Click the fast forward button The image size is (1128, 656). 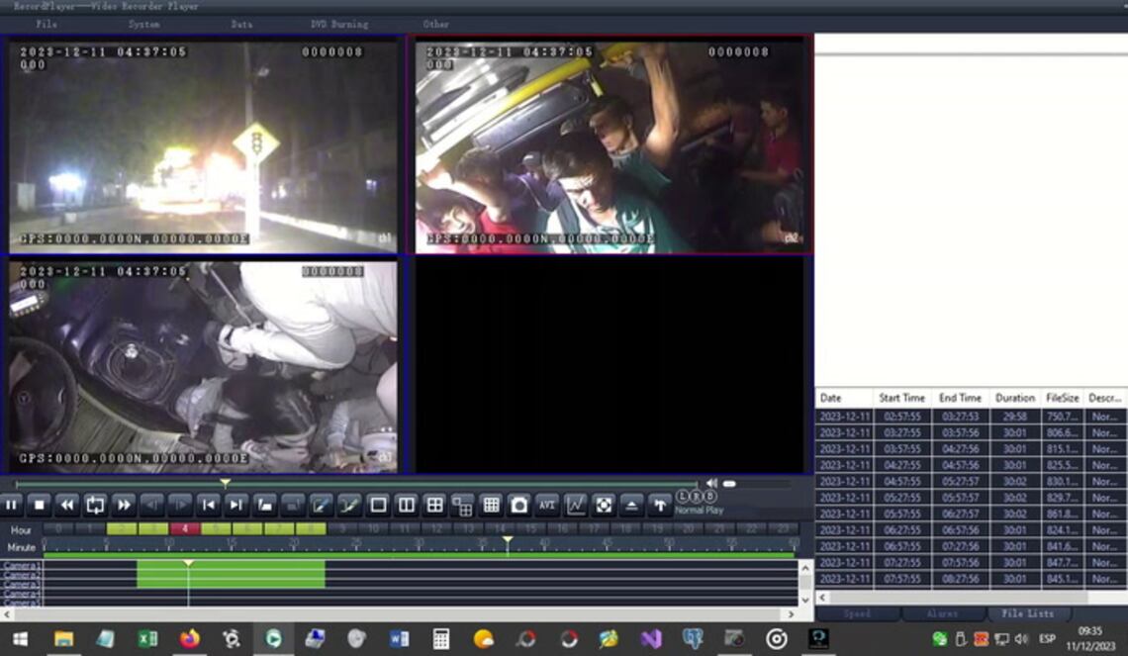124,505
